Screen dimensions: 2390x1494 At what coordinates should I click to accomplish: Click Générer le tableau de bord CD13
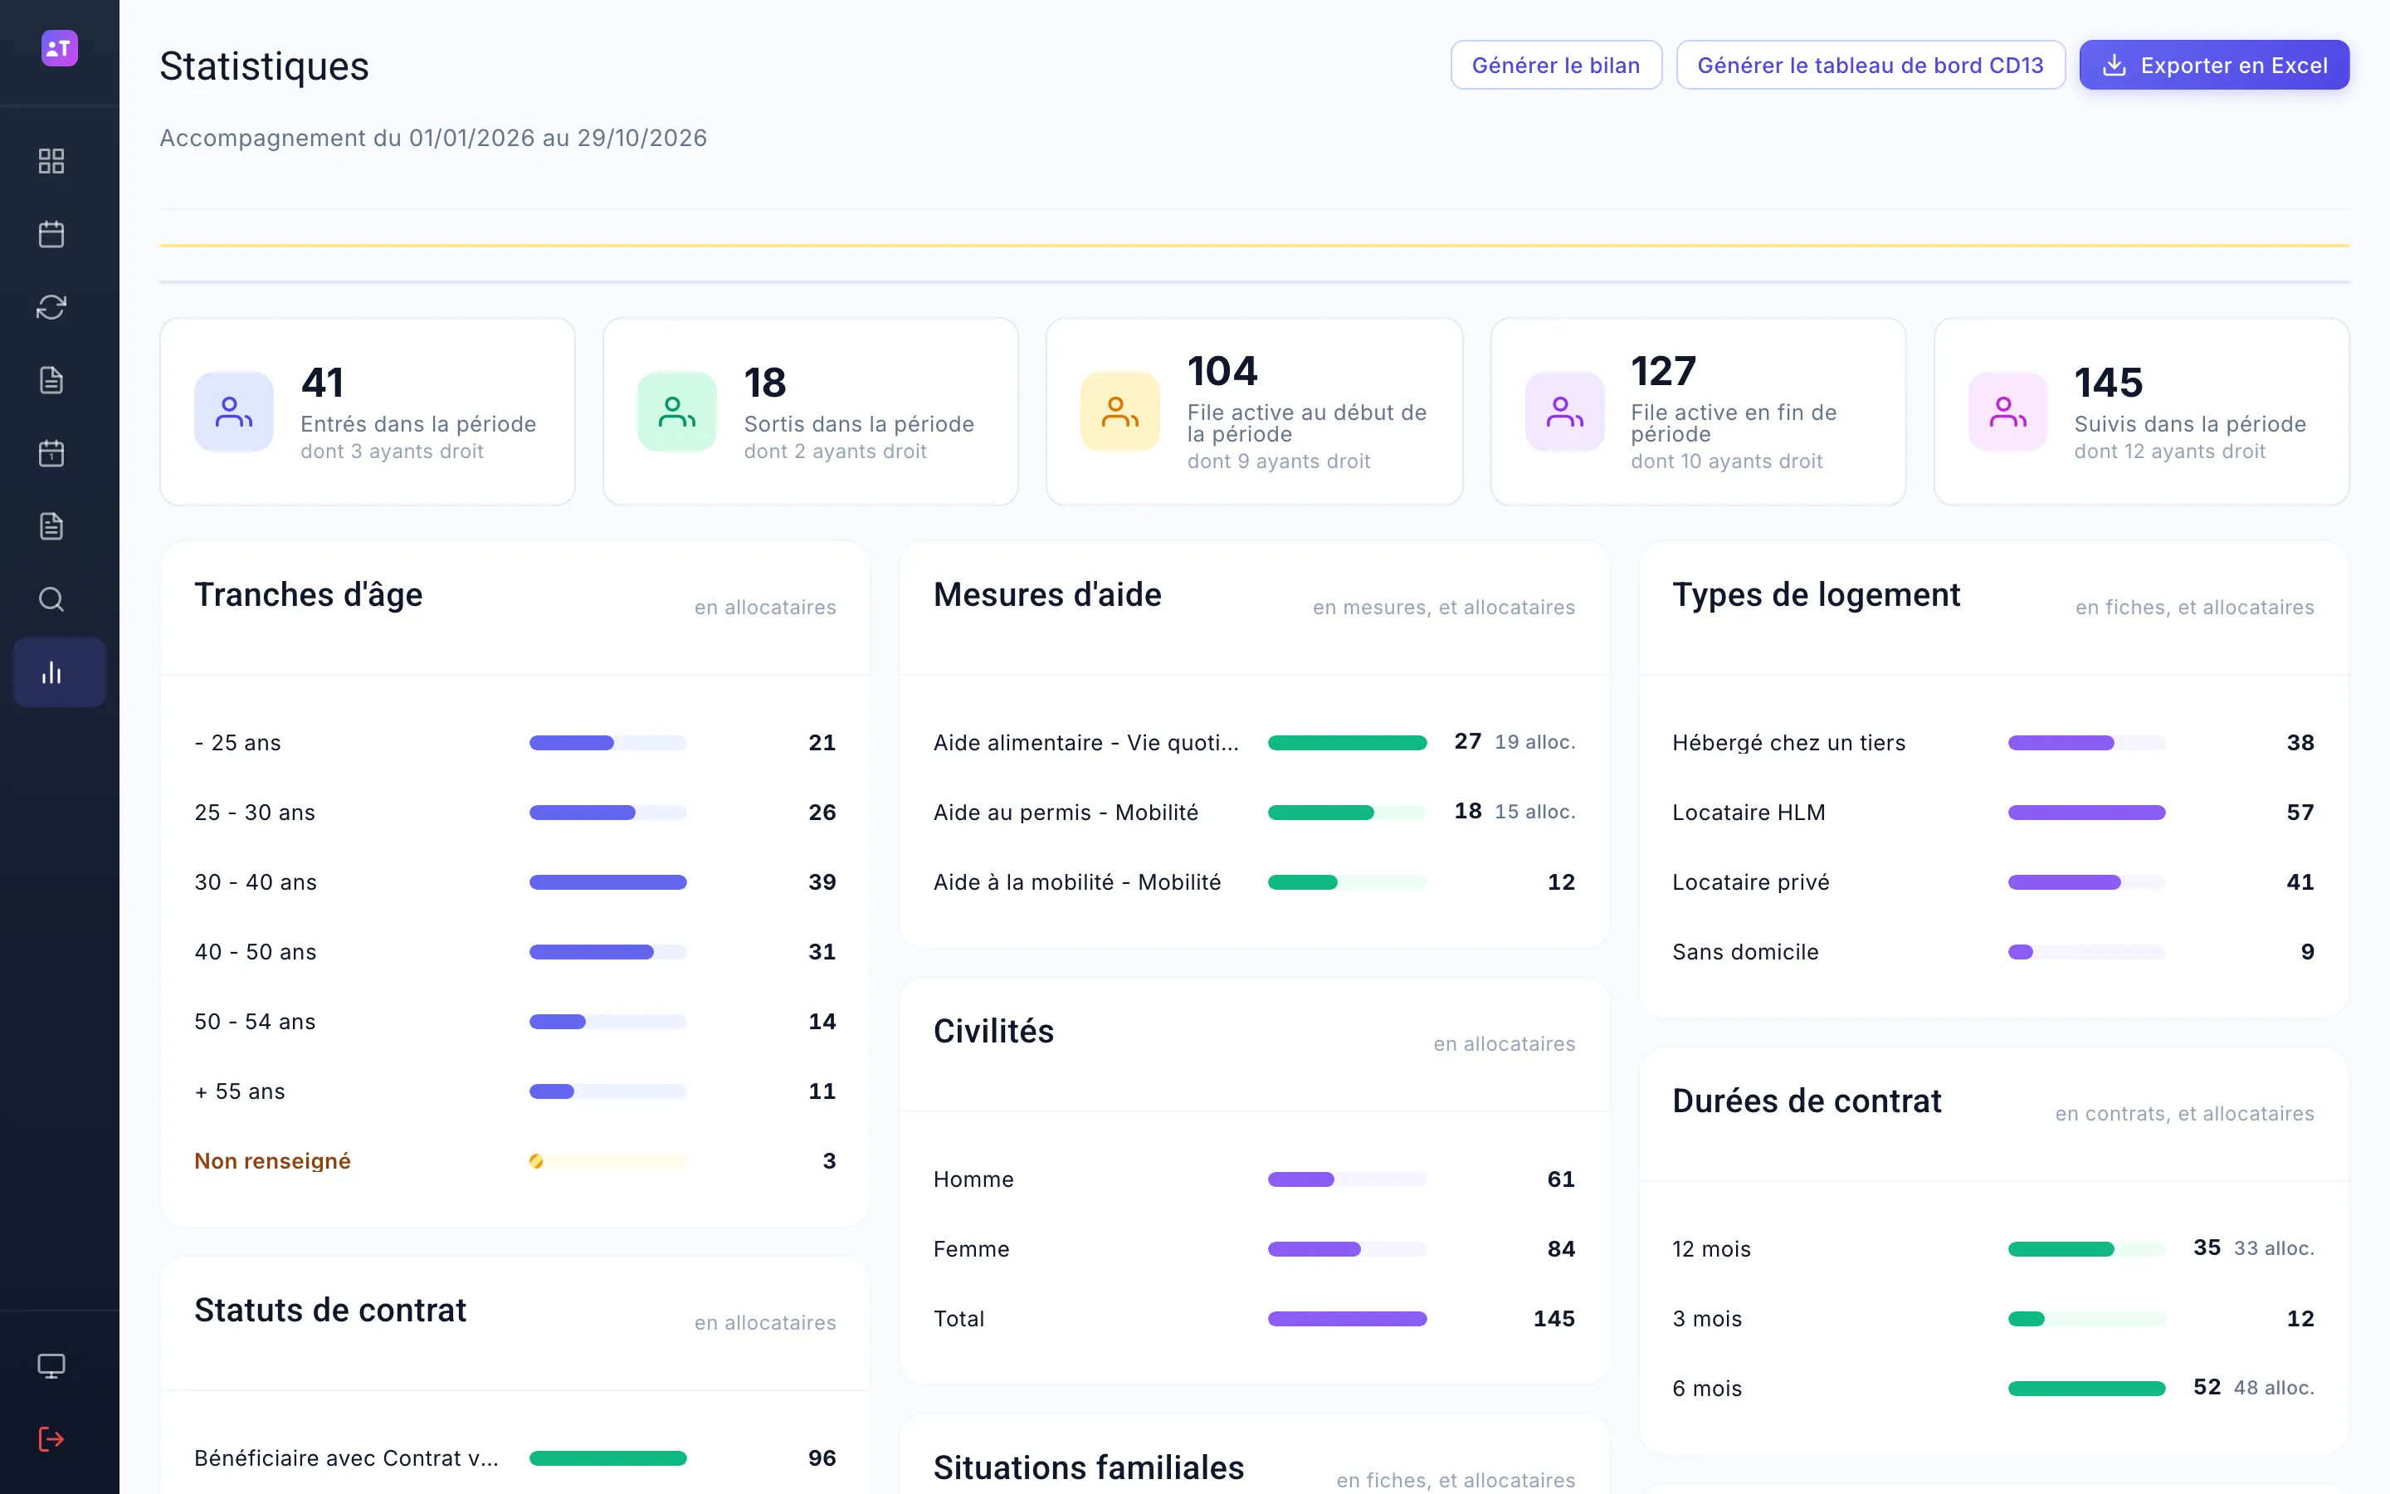pos(1870,66)
